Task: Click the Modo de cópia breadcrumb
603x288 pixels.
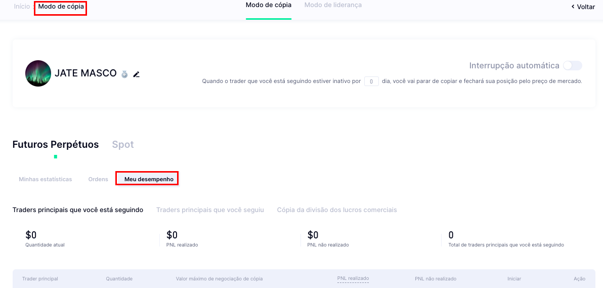Action: 61,7
